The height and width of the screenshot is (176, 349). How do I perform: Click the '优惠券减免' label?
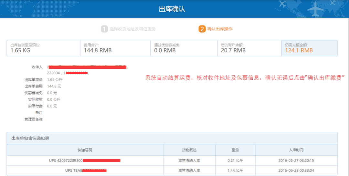[33, 93]
